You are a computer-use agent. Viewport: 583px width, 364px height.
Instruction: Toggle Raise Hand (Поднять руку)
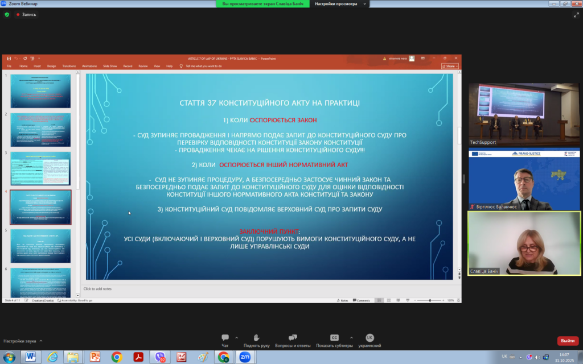pyautogui.click(x=256, y=338)
